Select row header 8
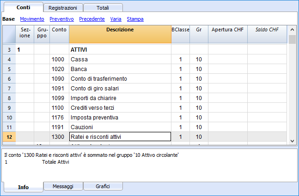 tap(9, 98)
